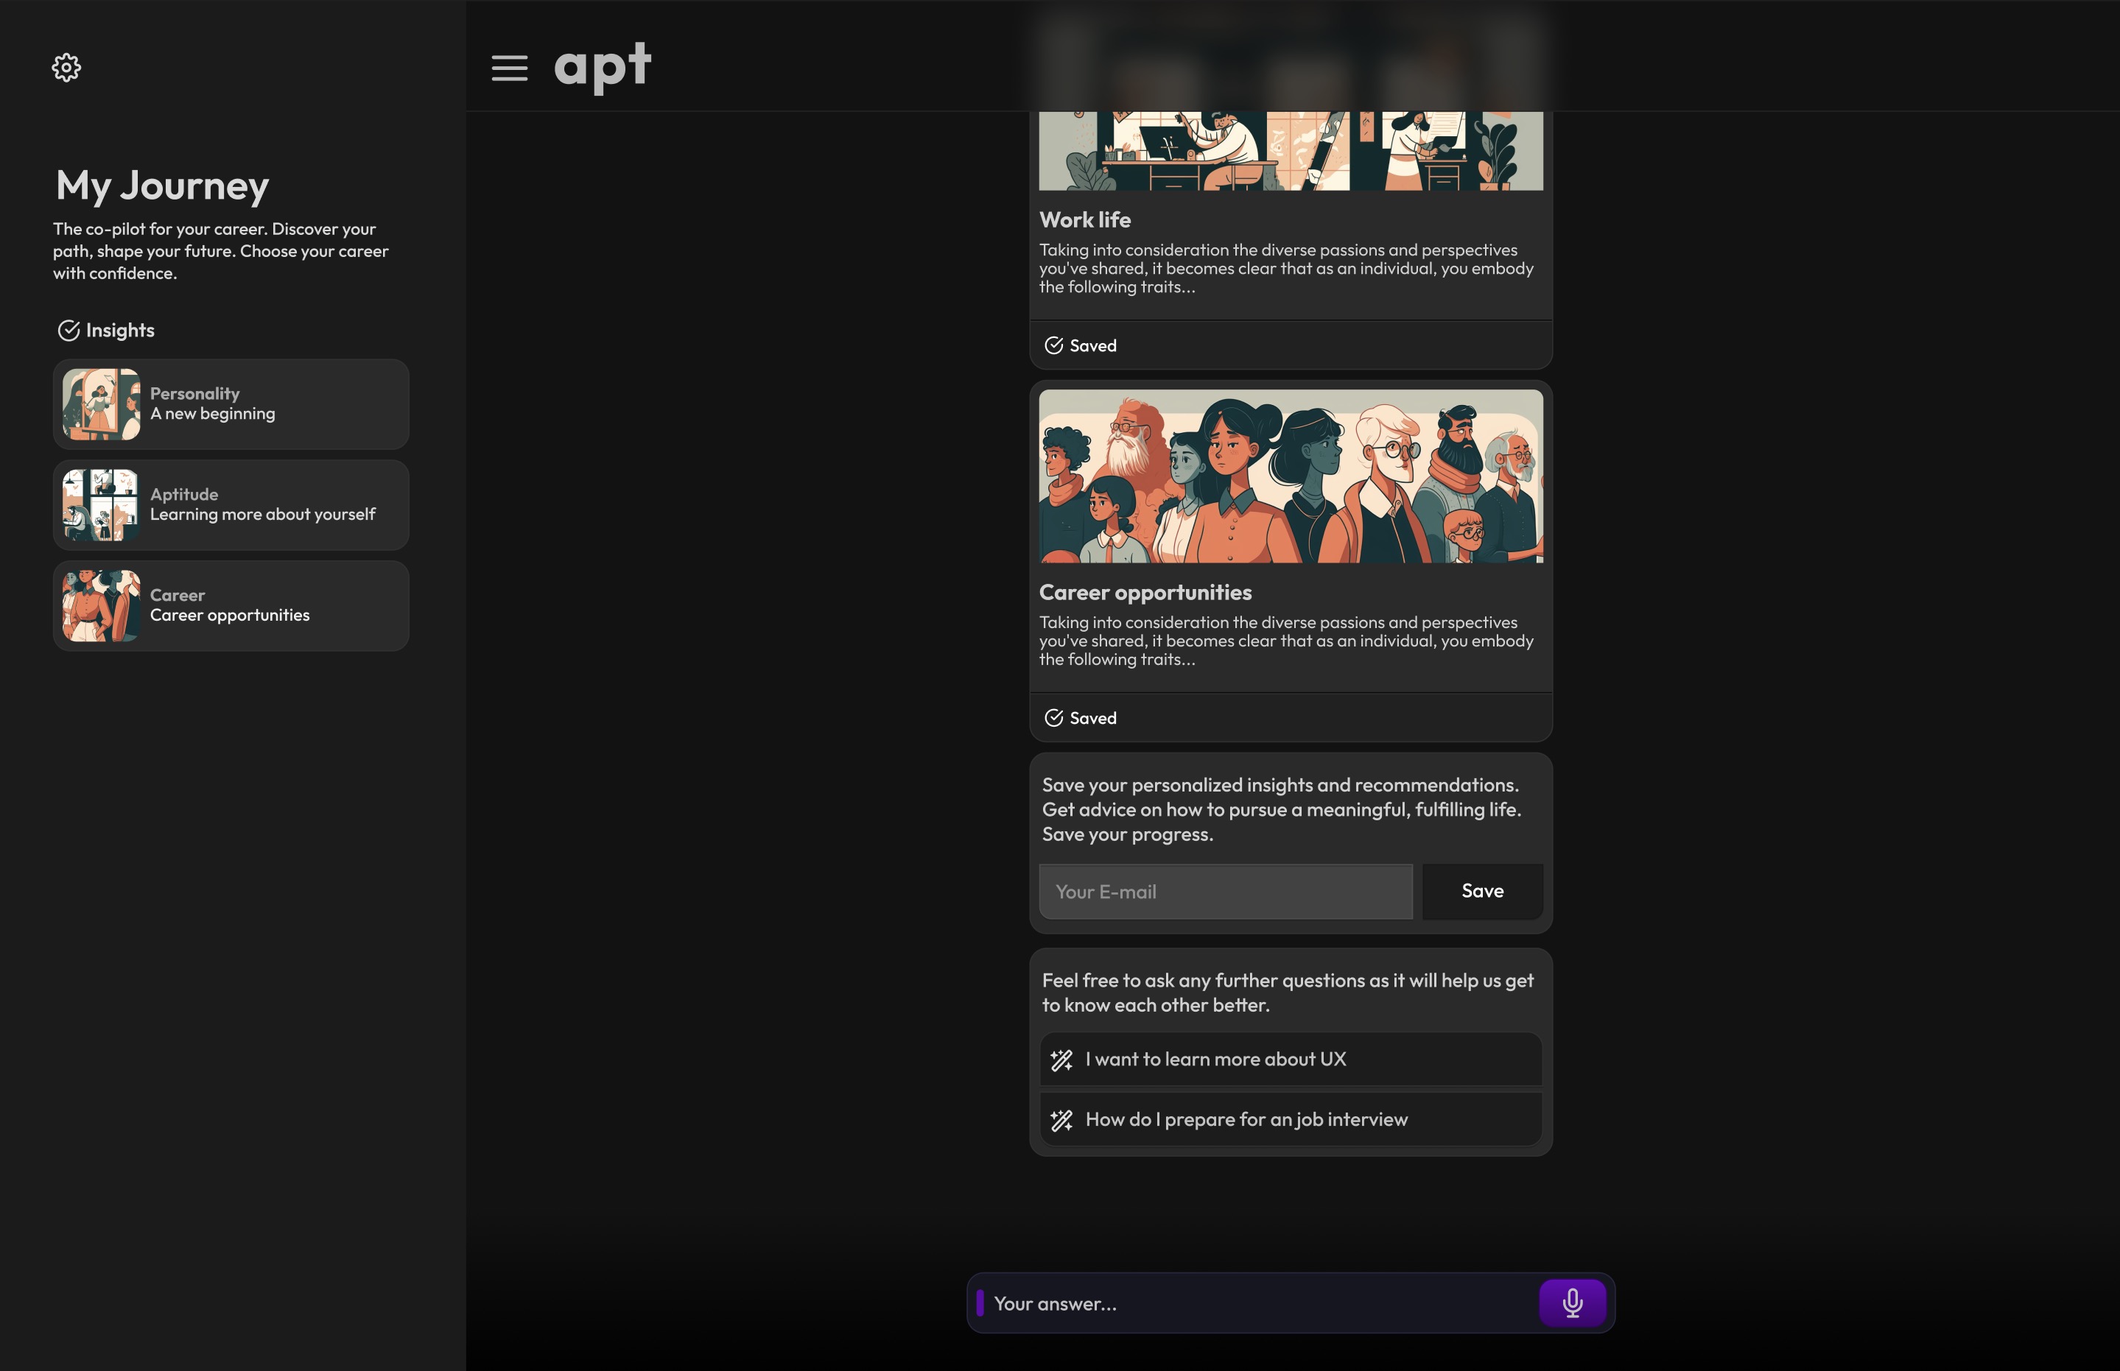Screen dimensions: 2120x1371
Task: Open the Career insight card in sidebar
Action: [231, 605]
